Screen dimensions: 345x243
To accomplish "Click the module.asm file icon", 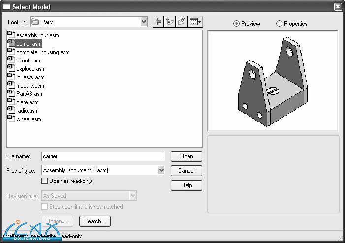I will tap(11, 85).
